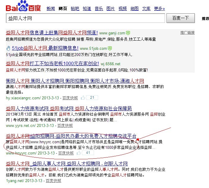The image size is (209, 188).
Task: Open 百度快照 for hy.xiaoxiangrc.com result
Action: pyautogui.click(x=70, y=98)
